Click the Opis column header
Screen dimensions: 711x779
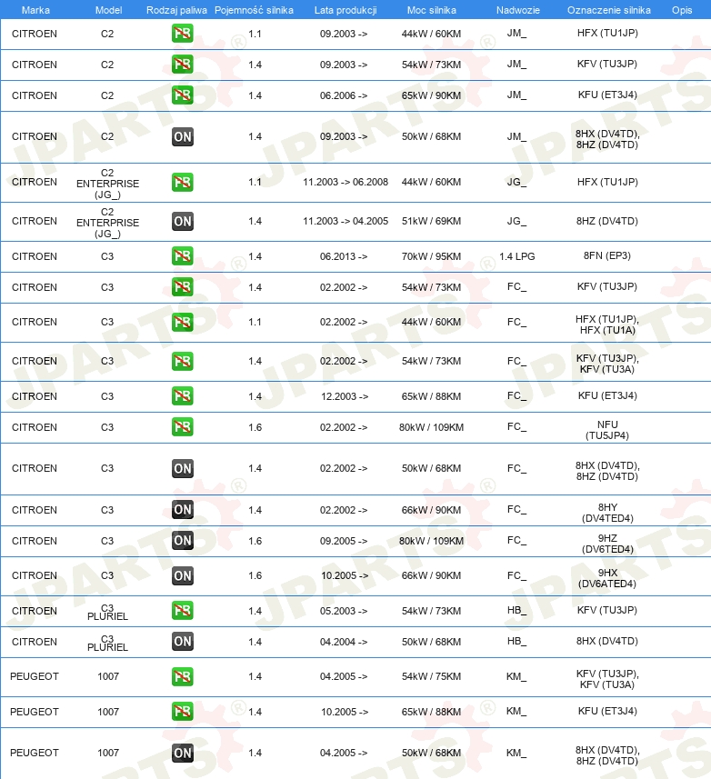(682, 10)
